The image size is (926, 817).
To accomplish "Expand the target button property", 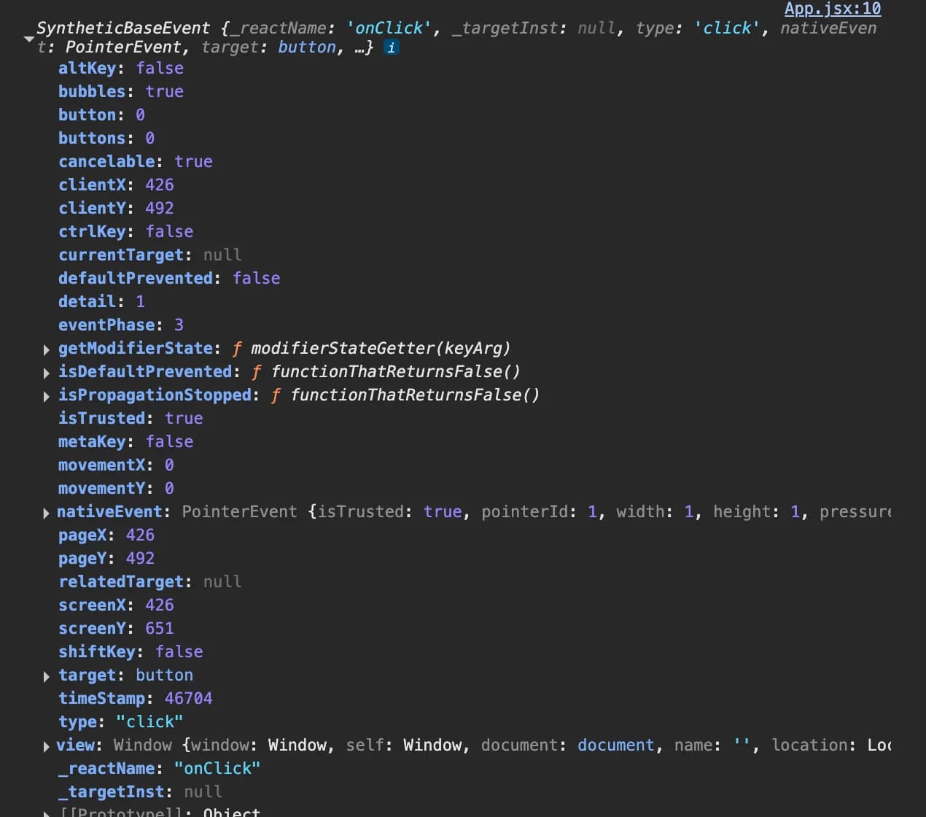I will click(x=47, y=676).
